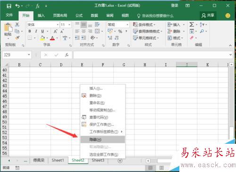Click the Insert Function fx button
The width and height of the screenshot is (236, 172).
(67, 55)
